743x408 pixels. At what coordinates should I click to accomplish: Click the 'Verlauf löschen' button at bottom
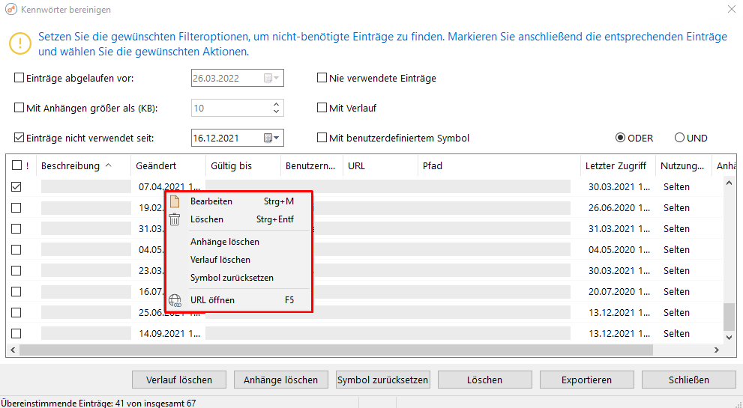[179, 380]
